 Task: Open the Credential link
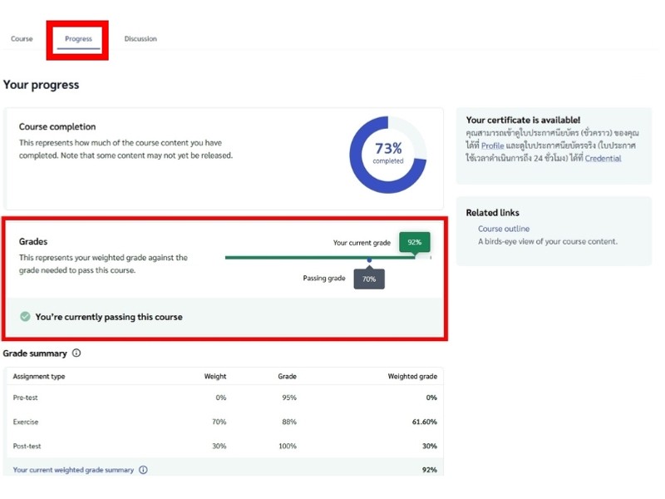coord(603,158)
